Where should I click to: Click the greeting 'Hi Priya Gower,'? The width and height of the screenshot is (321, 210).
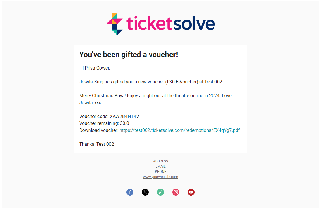click(95, 68)
